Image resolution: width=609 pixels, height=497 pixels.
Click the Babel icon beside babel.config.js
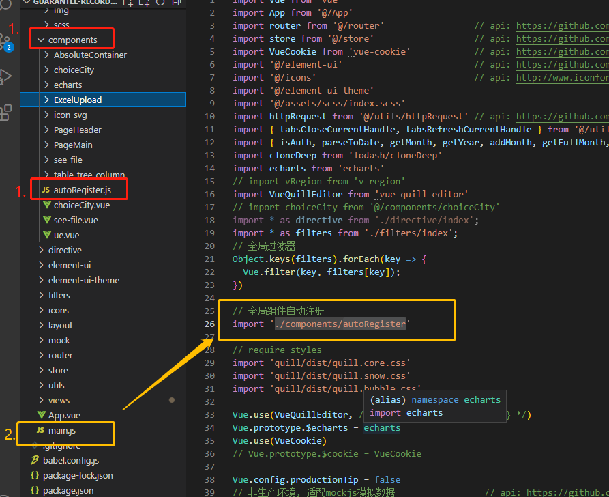tap(35, 460)
